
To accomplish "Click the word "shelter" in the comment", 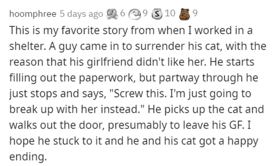I will click(27, 46).
